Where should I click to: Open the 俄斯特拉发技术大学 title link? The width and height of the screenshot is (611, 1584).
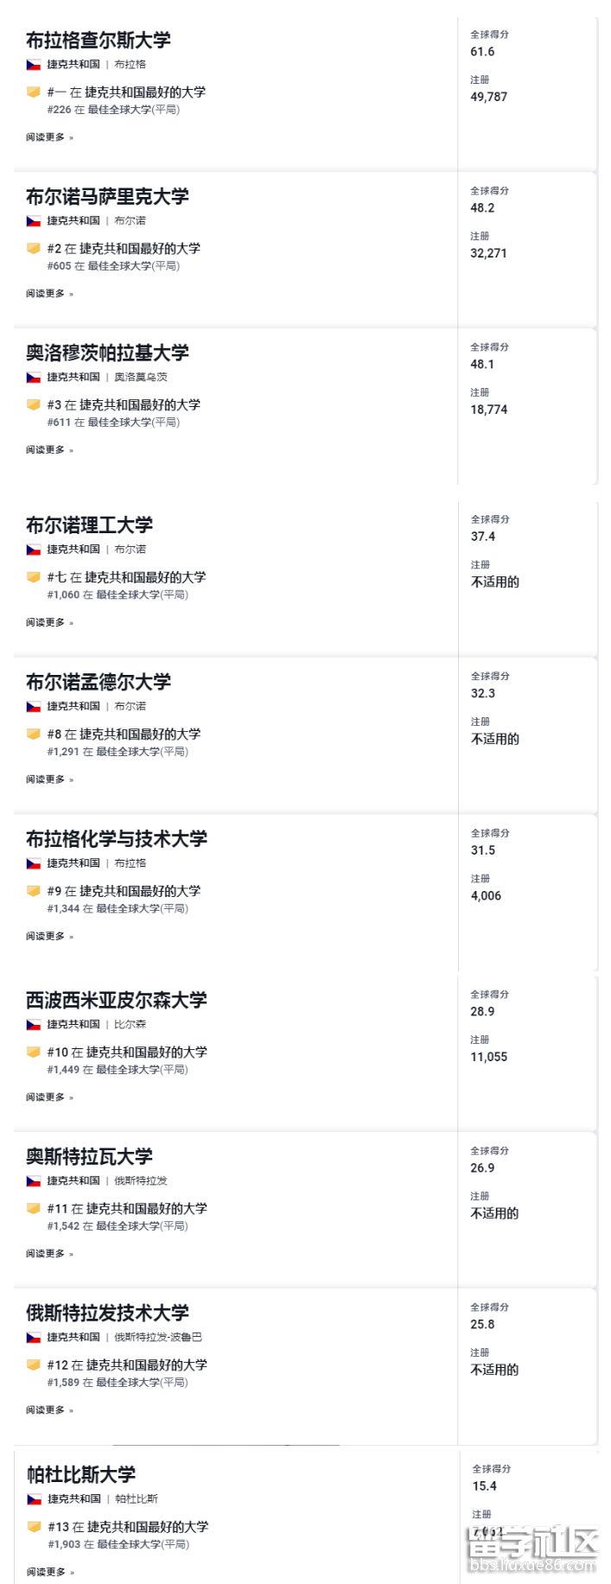point(107,1313)
